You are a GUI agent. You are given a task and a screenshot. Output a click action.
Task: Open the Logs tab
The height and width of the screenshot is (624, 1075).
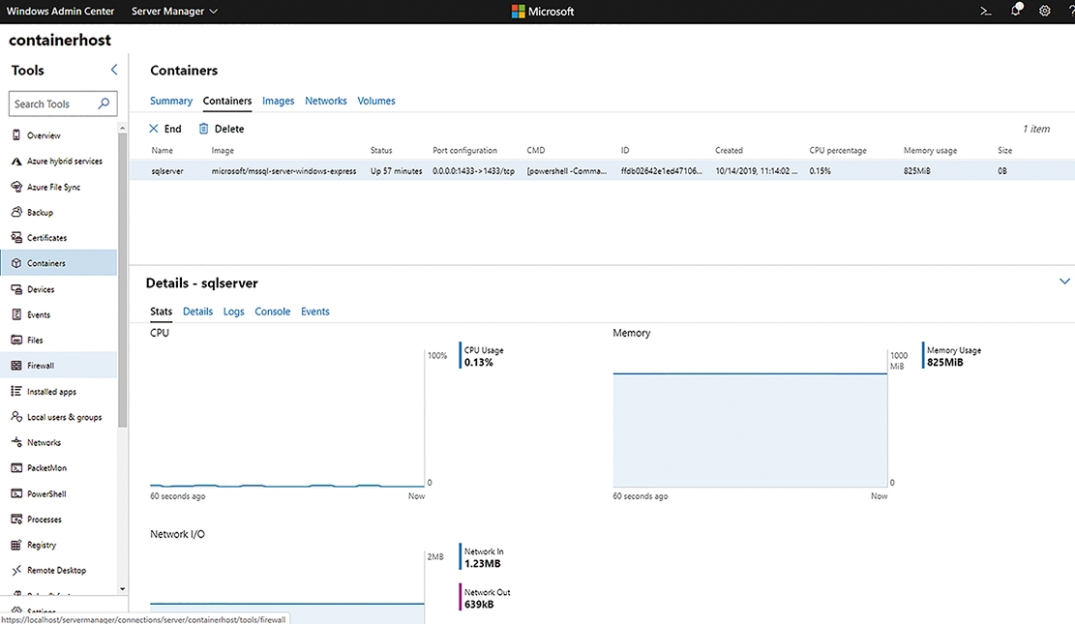tap(233, 312)
